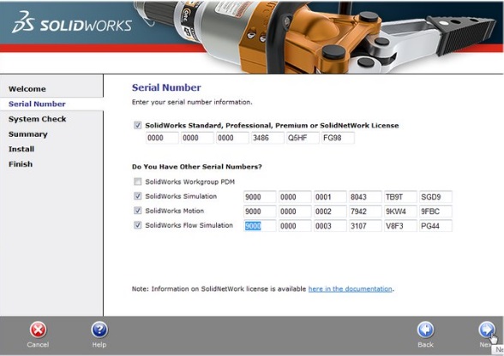Click Flow Simulation field containing 3107
504x356 pixels.
tap(365, 226)
